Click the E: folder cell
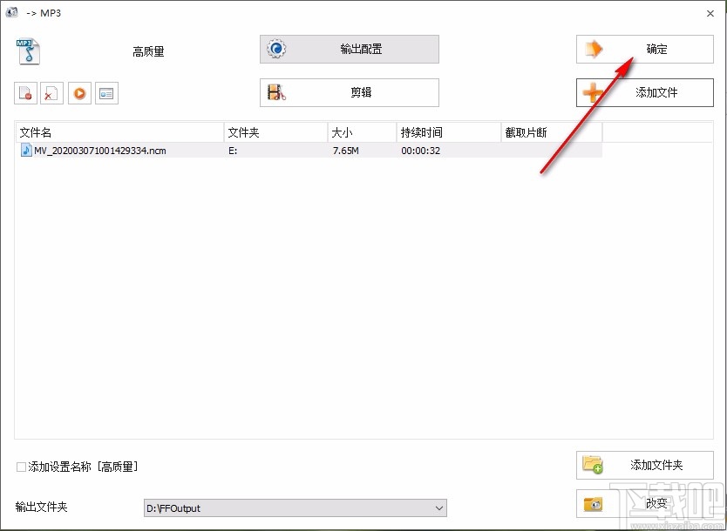Image resolution: width=727 pixels, height=531 pixels. point(233,151)
